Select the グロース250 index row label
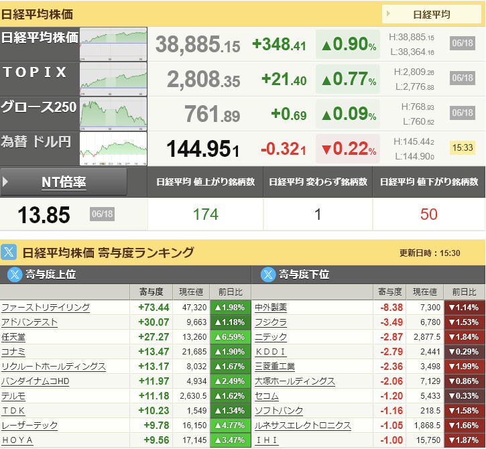 38,107
